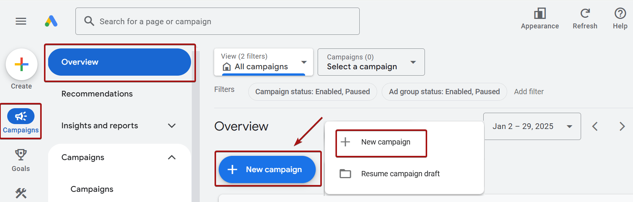This screenshot has height=202, width=633.
Task: Click in the search field
Action: point(224,21)
